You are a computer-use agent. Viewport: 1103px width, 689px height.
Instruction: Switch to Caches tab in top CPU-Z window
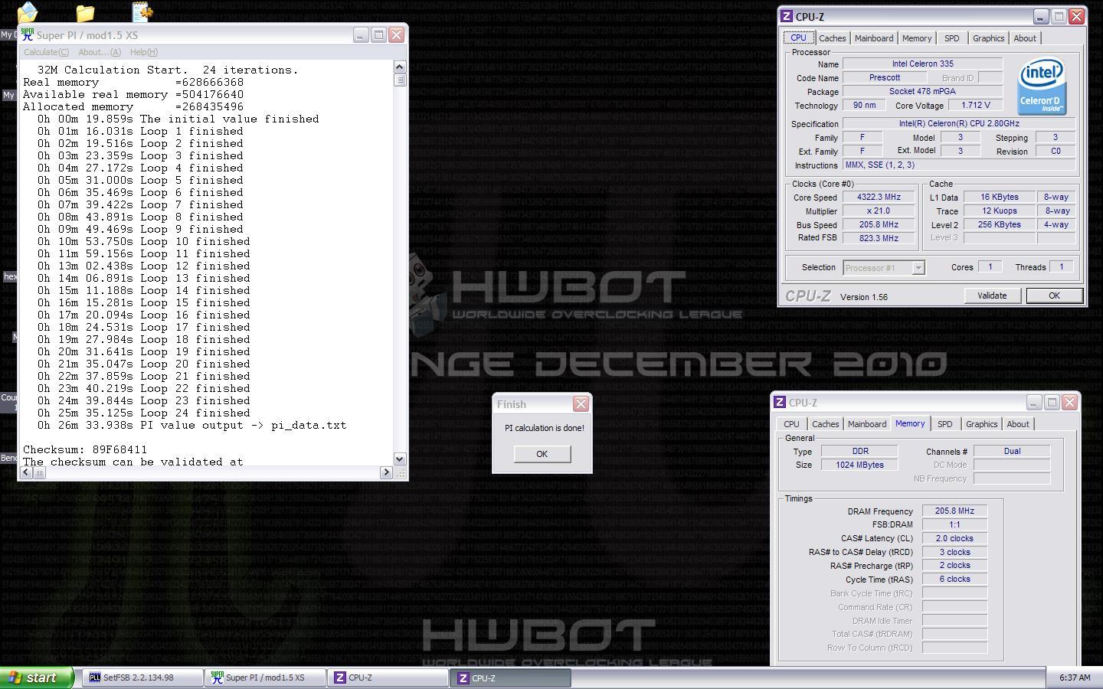coord(832,38)
